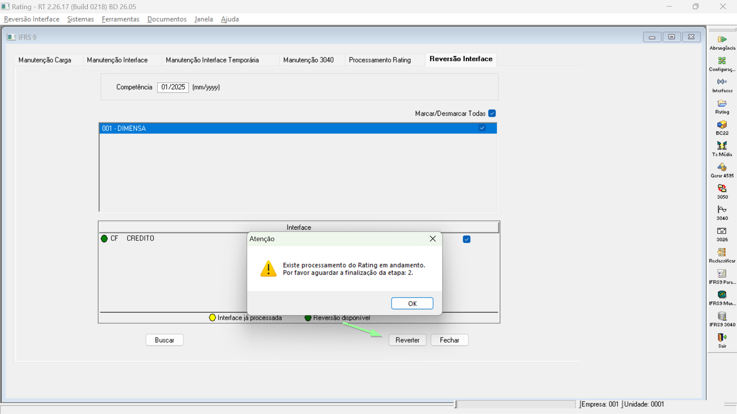This screenshot has width=737, height=414.
Task: Close the Atenção dialog with X
Action: point(433,239)
